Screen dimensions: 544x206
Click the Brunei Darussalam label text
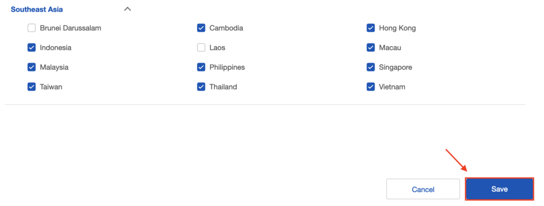[x=71, y=28]
